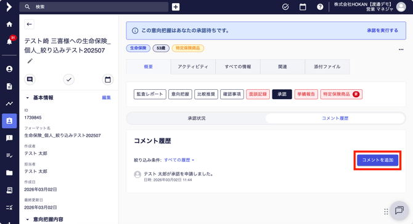Viewport: 413px width, 224px height.
Task: Open the three-dots more options menu
Action: (401, 49)
